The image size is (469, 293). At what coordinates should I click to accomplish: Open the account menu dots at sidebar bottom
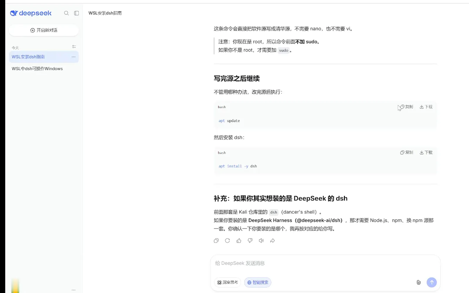pyautogui.click(x=73, y=290)
